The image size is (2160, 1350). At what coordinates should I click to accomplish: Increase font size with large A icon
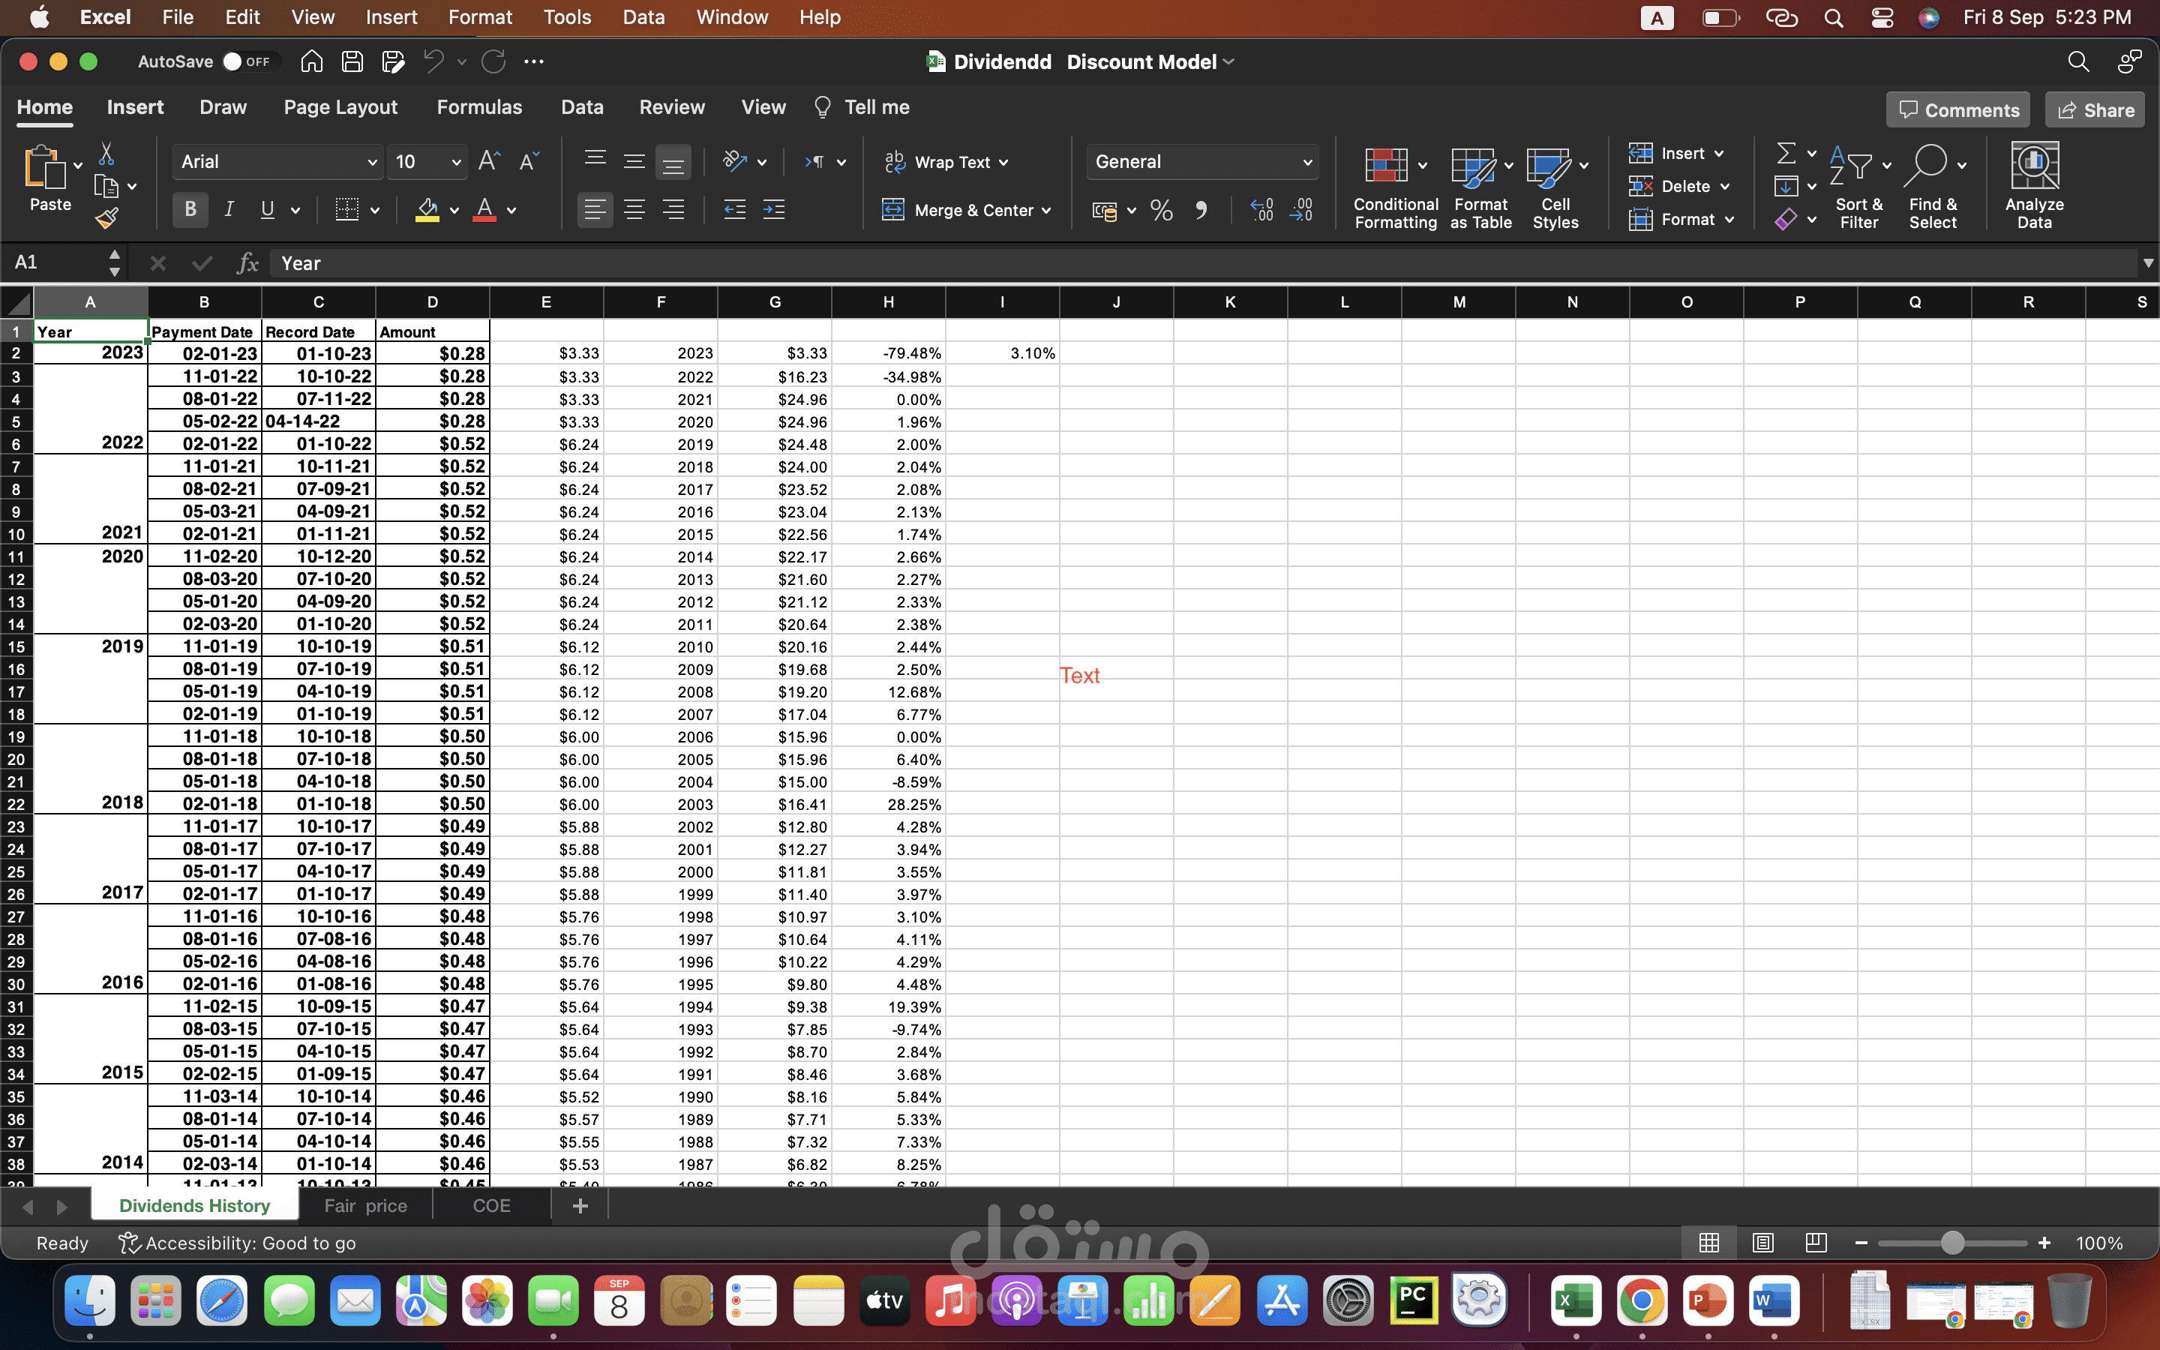(x=489, y=161)
